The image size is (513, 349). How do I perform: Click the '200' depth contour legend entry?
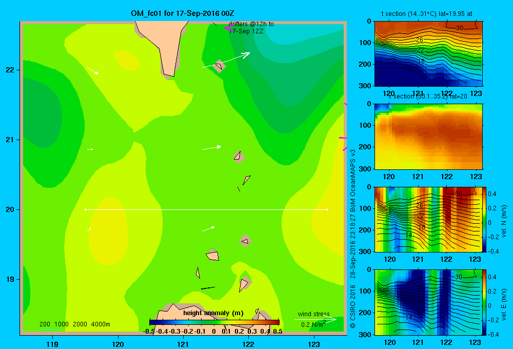pyautogui.click(x=45, y=324)
